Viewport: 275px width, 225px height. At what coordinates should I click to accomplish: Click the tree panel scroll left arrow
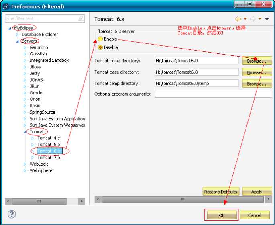coord(8,201)
